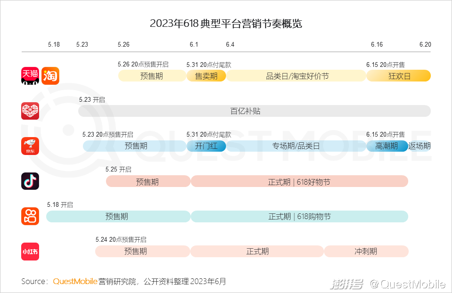Select the 5.26 date marker
452x293 pixels.
pyautogui.click(x=124, y=44)
